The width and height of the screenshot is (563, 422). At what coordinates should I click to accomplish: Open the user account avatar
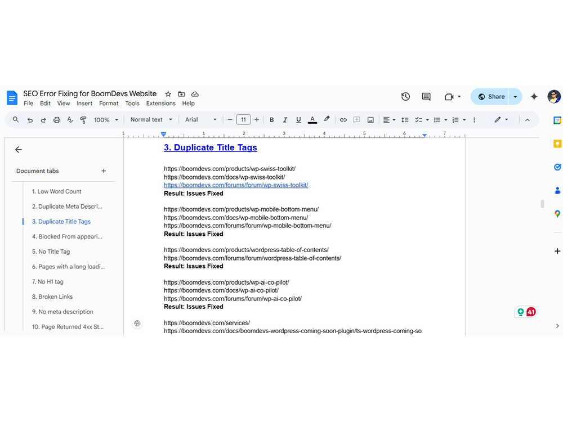(x=553, y=97)
